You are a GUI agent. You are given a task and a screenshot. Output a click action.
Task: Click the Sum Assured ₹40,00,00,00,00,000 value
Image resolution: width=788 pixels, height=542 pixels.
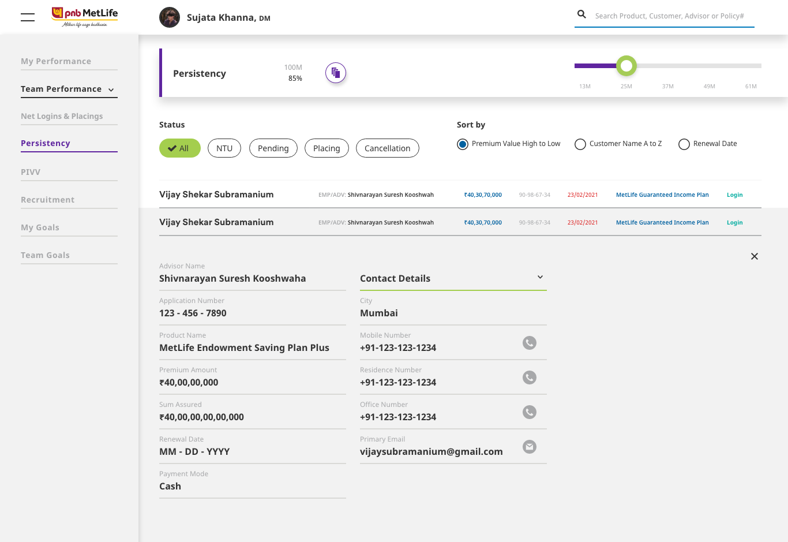point(201,417)
